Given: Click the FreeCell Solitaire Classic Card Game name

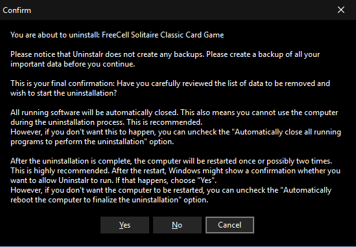Looking at the screenshot, I should (x=163, y=35).
